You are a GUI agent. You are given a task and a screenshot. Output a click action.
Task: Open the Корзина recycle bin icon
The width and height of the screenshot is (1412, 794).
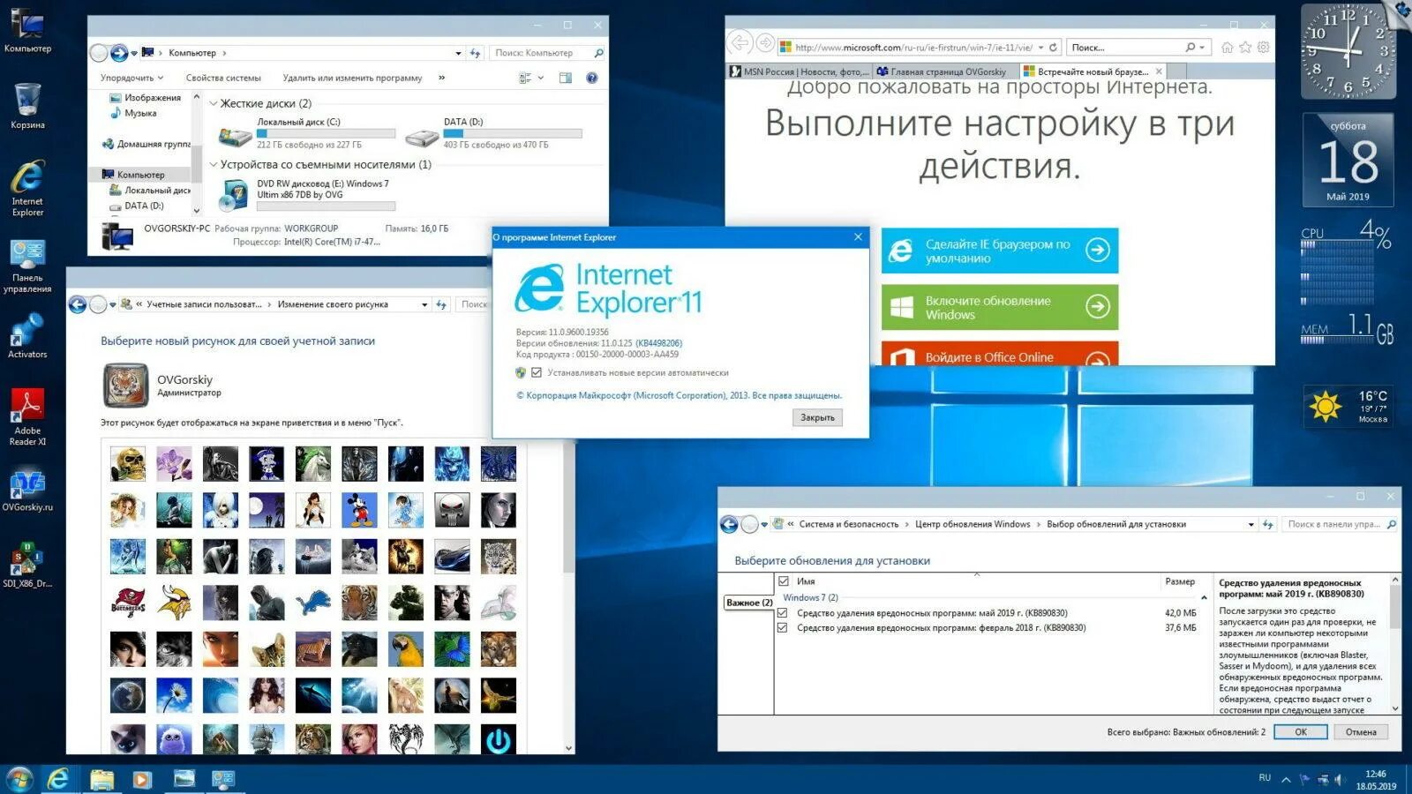[27, 106]
